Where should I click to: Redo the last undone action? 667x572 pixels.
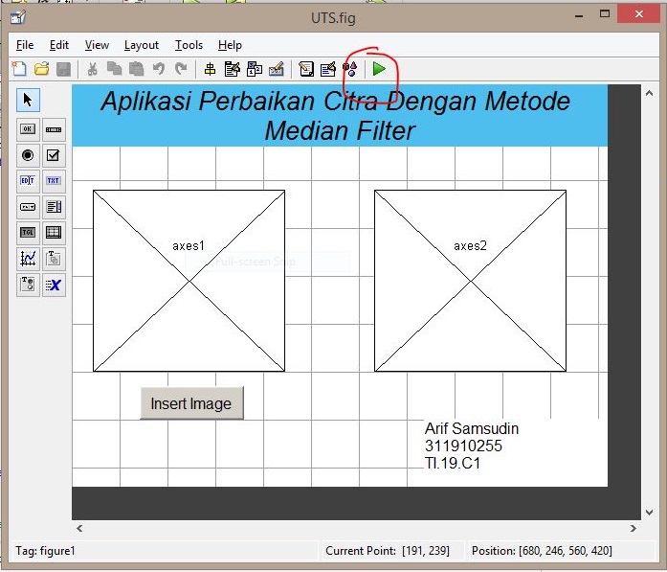(181, 69)
